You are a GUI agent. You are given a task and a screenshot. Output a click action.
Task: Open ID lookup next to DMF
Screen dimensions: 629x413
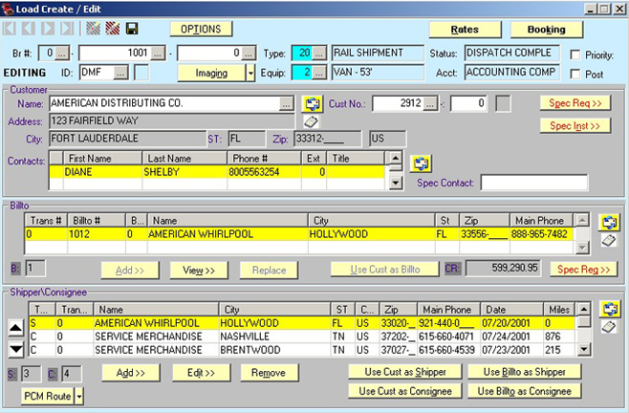(121, 73)
